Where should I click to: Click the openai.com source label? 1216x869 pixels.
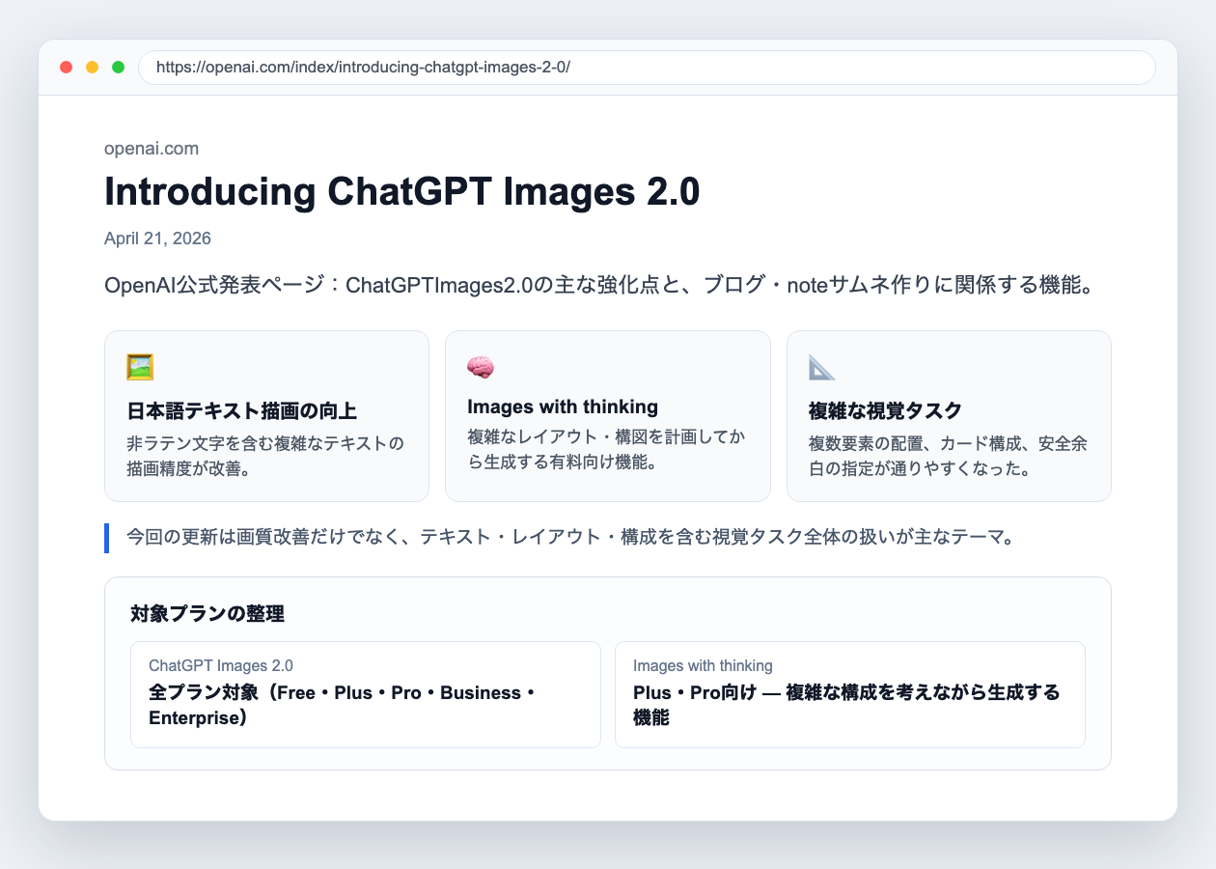click(152, 149)
